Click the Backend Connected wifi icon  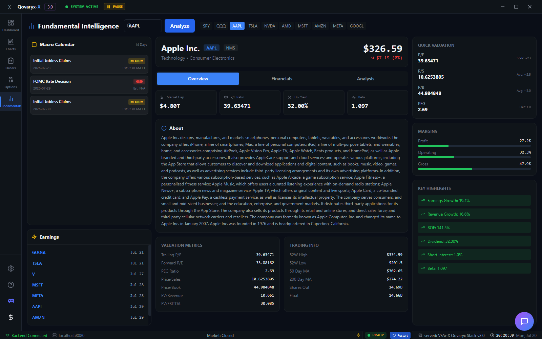point(7,335)
